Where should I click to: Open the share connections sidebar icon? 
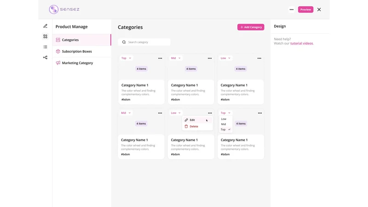point(45,57)
